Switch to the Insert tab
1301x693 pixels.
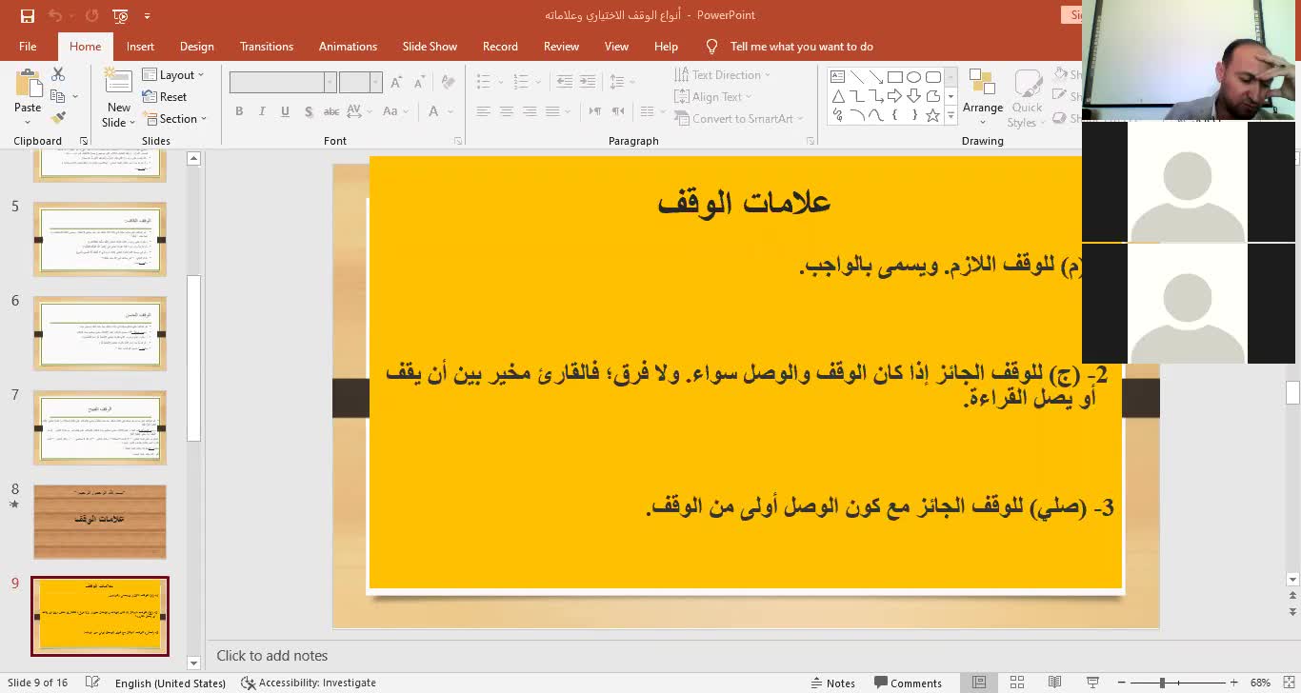click(x=140, y=46)
